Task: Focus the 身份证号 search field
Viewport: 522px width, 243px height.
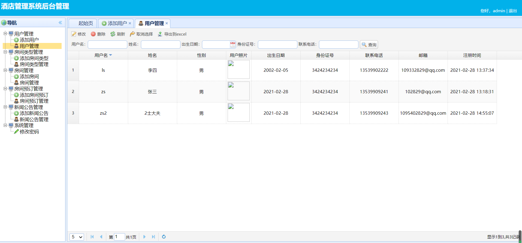Action: point(277,44)
